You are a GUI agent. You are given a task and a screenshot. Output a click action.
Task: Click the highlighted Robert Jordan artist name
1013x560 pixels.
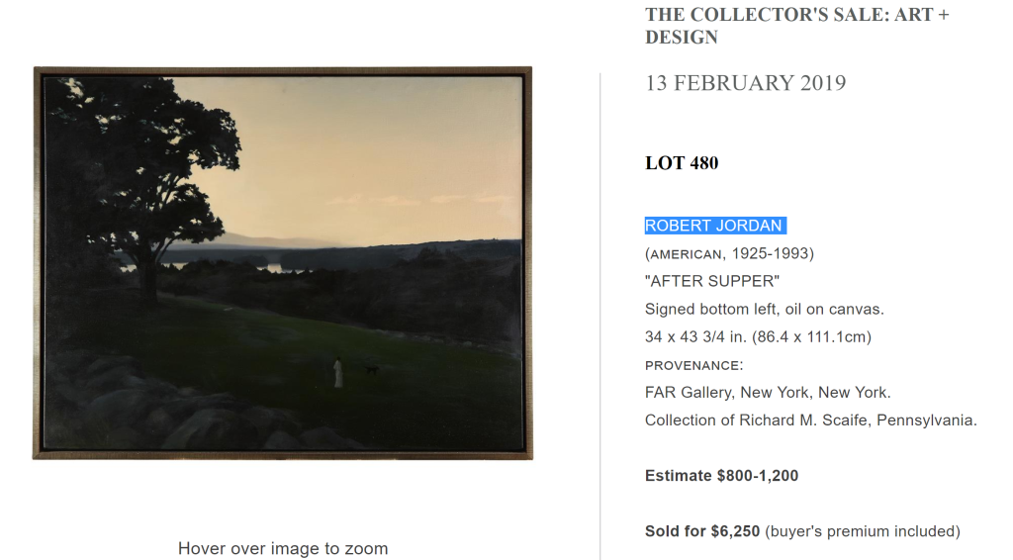(714, 226)
